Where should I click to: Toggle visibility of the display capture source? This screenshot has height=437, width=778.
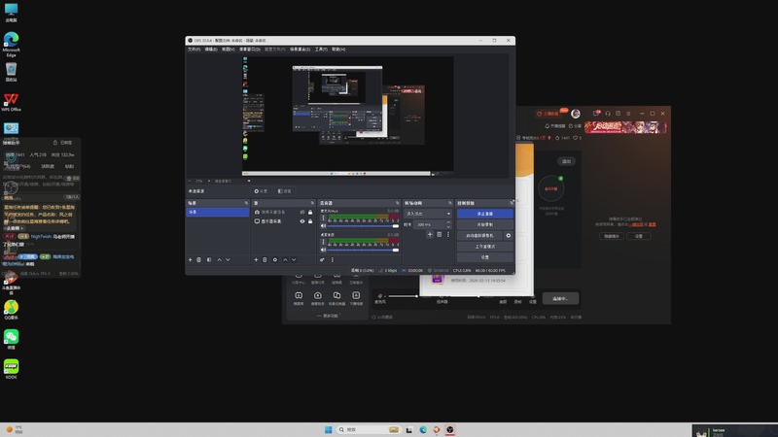click(301, 221)
